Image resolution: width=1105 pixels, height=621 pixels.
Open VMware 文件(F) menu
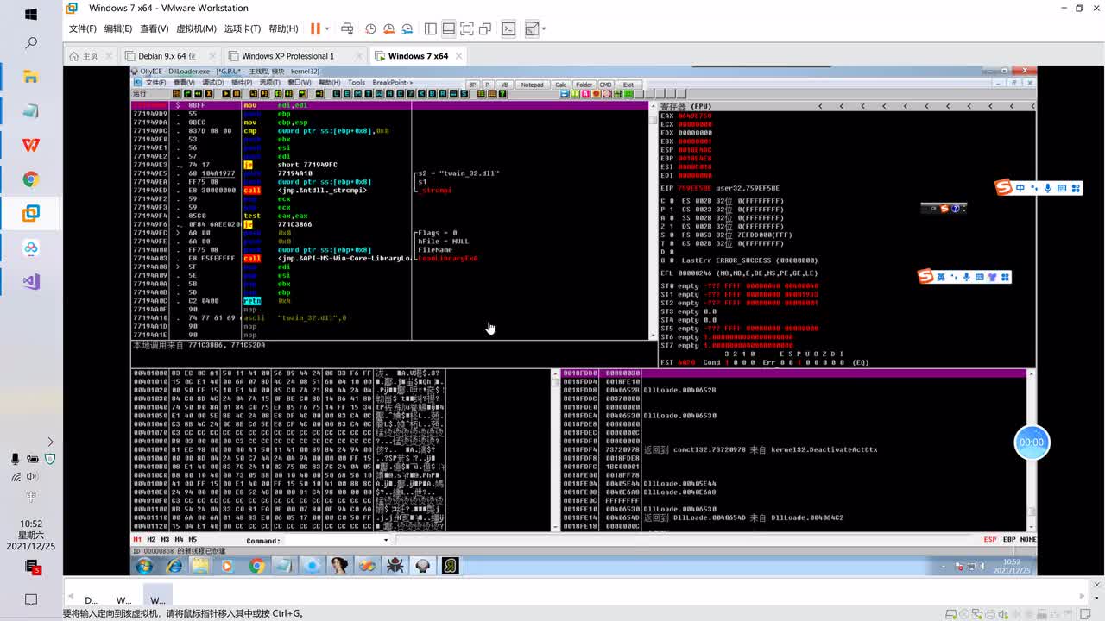coord(83,28)
